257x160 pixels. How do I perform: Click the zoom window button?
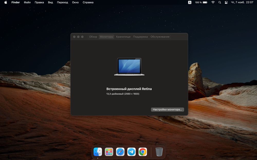82,37
